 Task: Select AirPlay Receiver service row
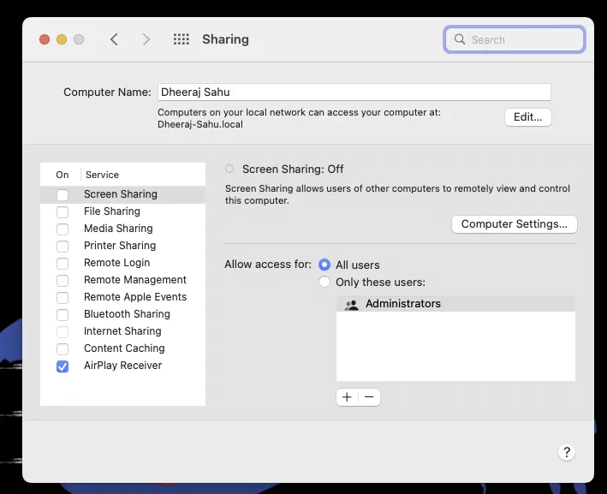click(x=122, y=366)
